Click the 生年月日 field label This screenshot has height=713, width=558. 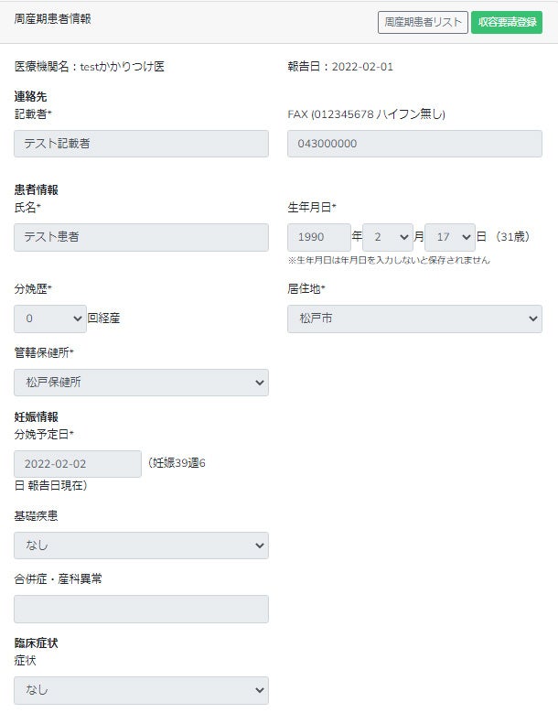point(312,208)
